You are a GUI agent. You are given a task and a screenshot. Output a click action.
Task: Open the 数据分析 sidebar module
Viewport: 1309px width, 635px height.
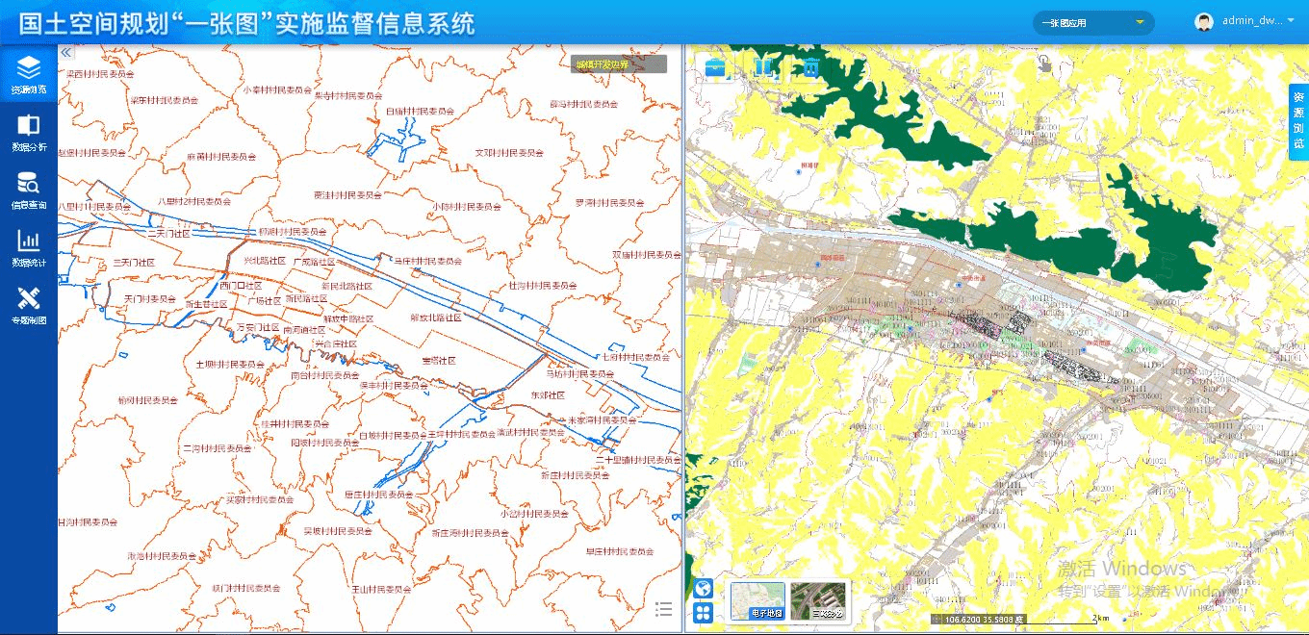pos(29,133)
